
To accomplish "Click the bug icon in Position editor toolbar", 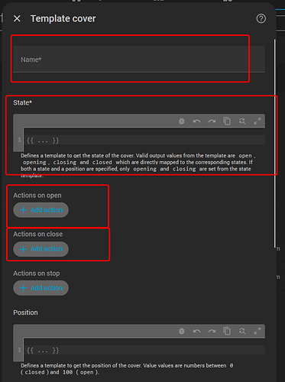I will click(182, 331).
